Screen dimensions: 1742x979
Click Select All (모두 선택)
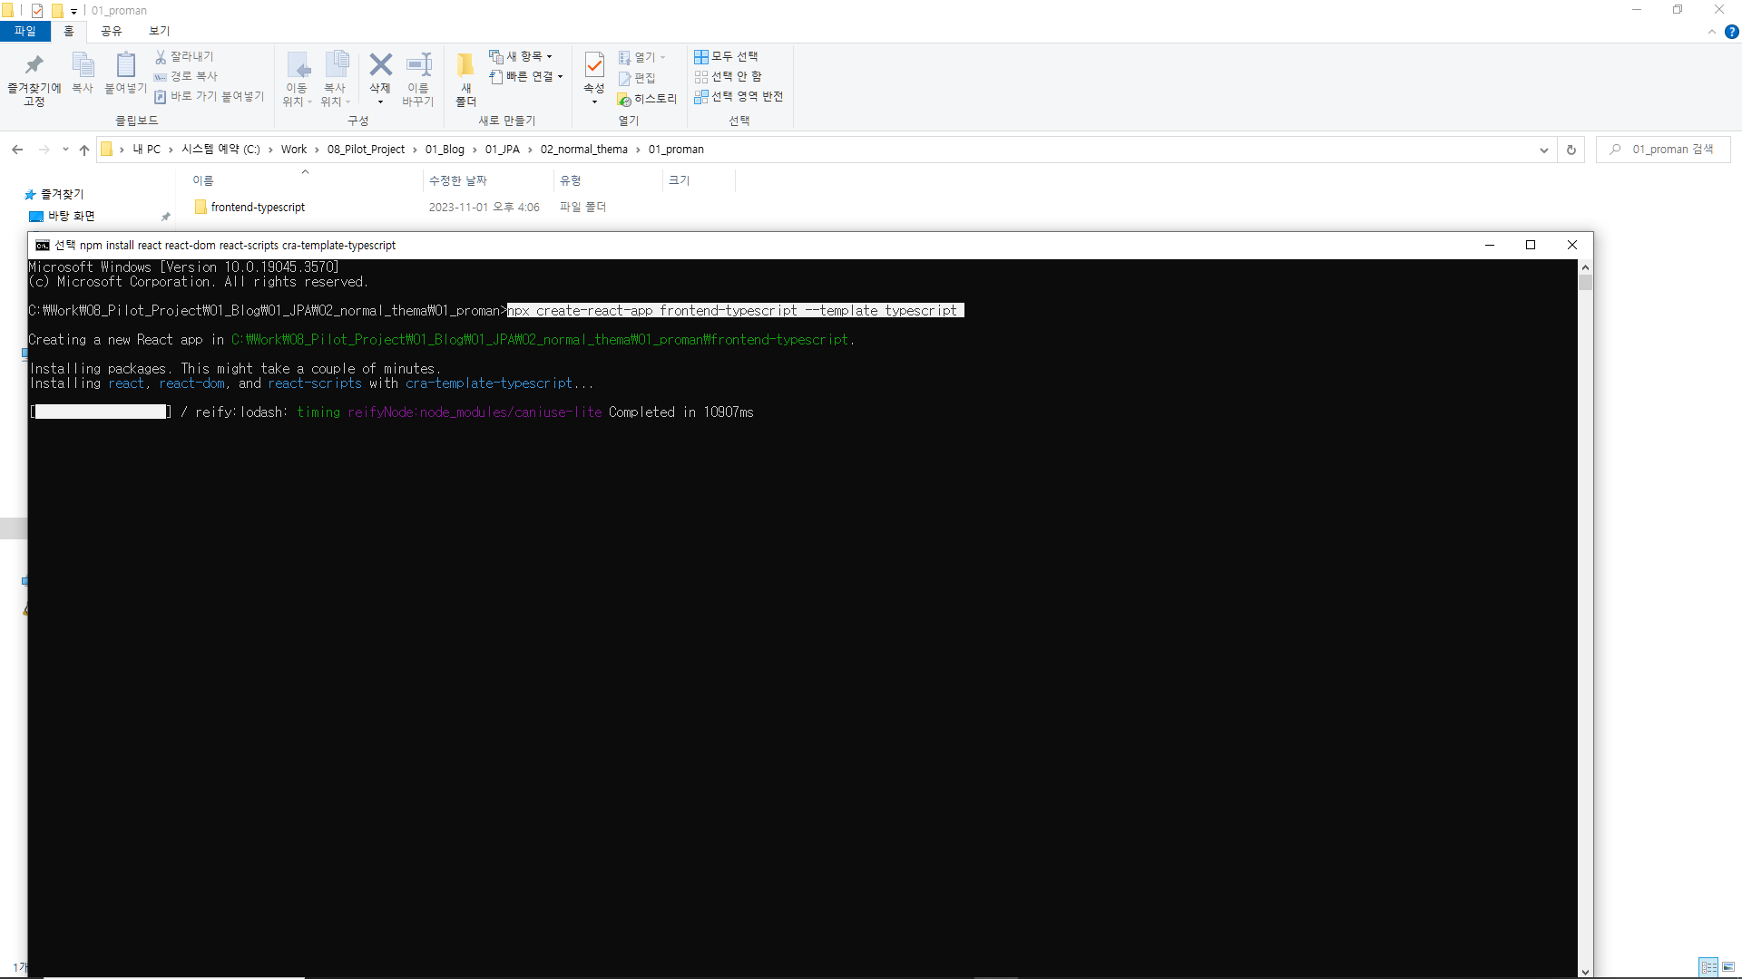[x=726, y=56]
